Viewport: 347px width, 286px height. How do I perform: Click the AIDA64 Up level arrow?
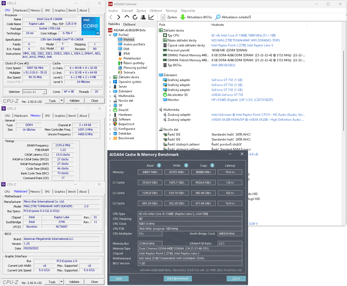(x=127, y=17)
